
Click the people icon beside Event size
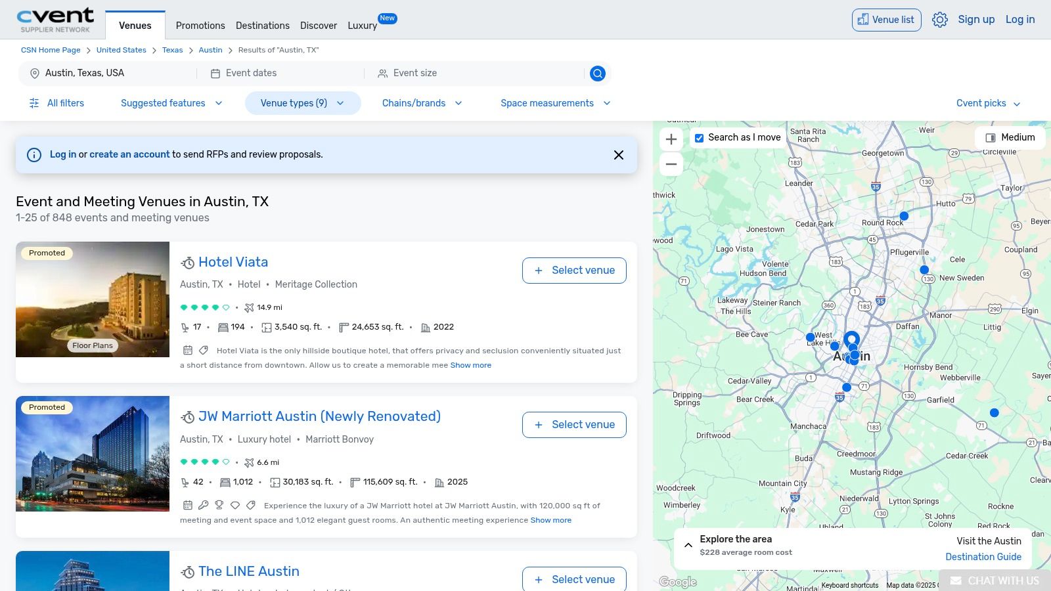point(382,74)
